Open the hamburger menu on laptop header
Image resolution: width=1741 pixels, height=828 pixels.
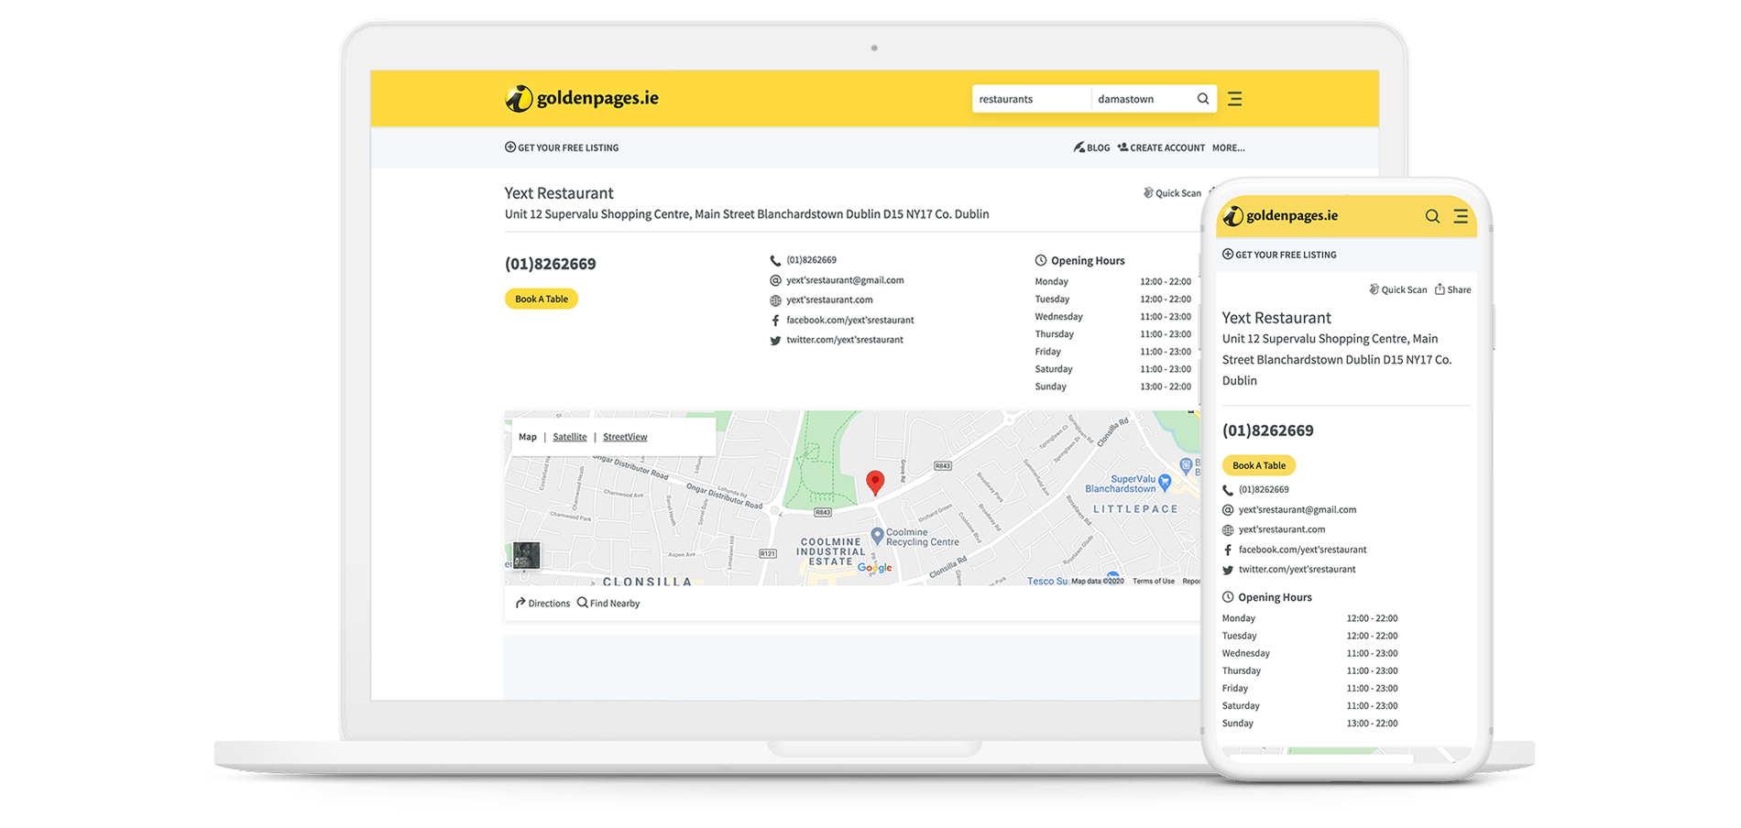click(1235, 99)
